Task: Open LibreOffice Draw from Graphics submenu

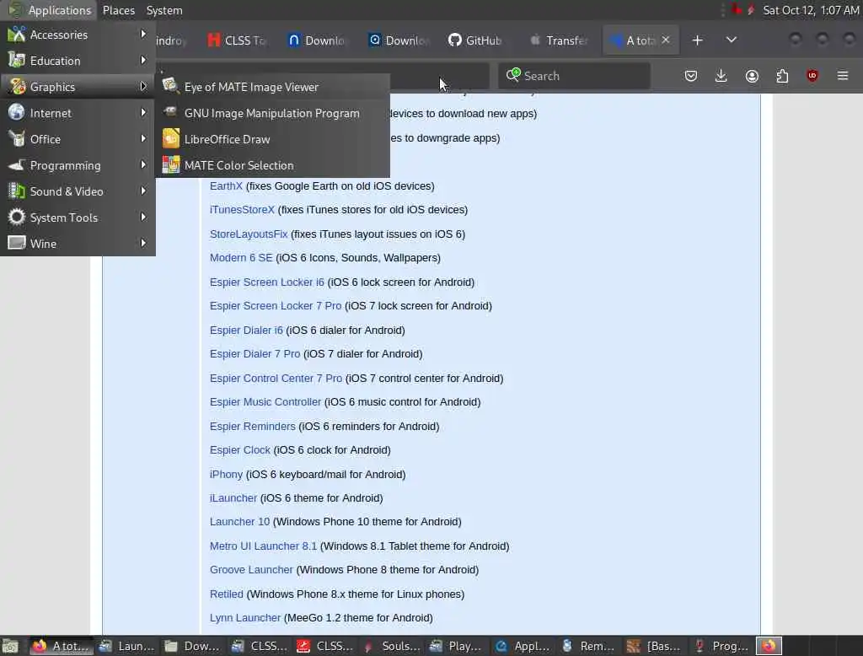Action: [274, 139]
